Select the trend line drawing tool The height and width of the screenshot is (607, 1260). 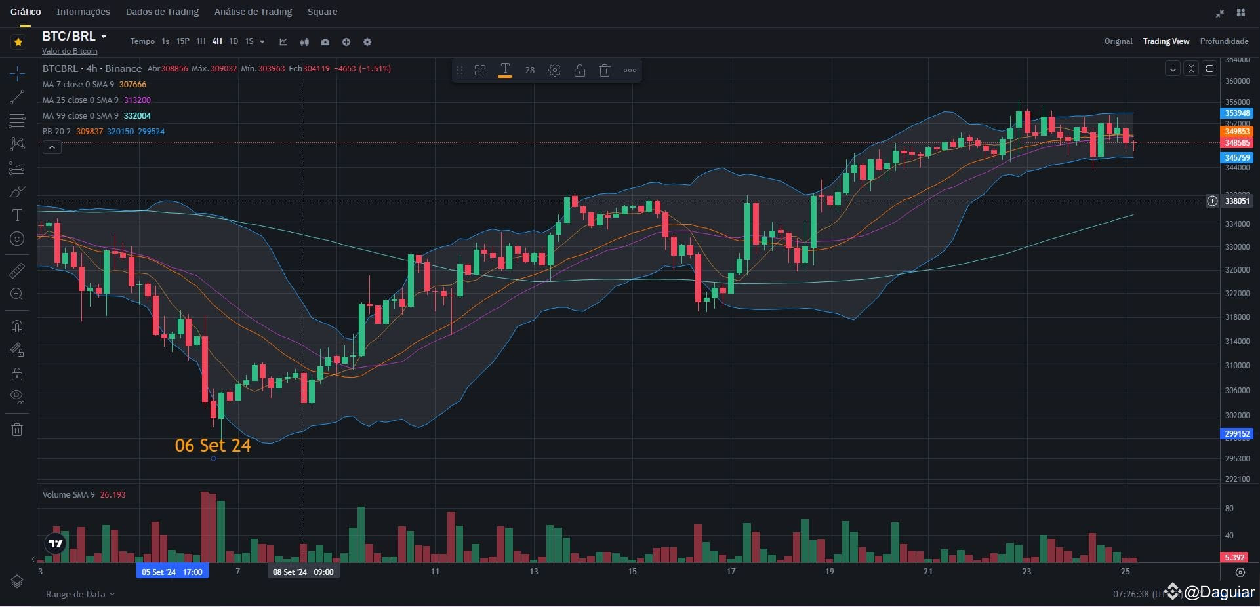coord(17,97)
